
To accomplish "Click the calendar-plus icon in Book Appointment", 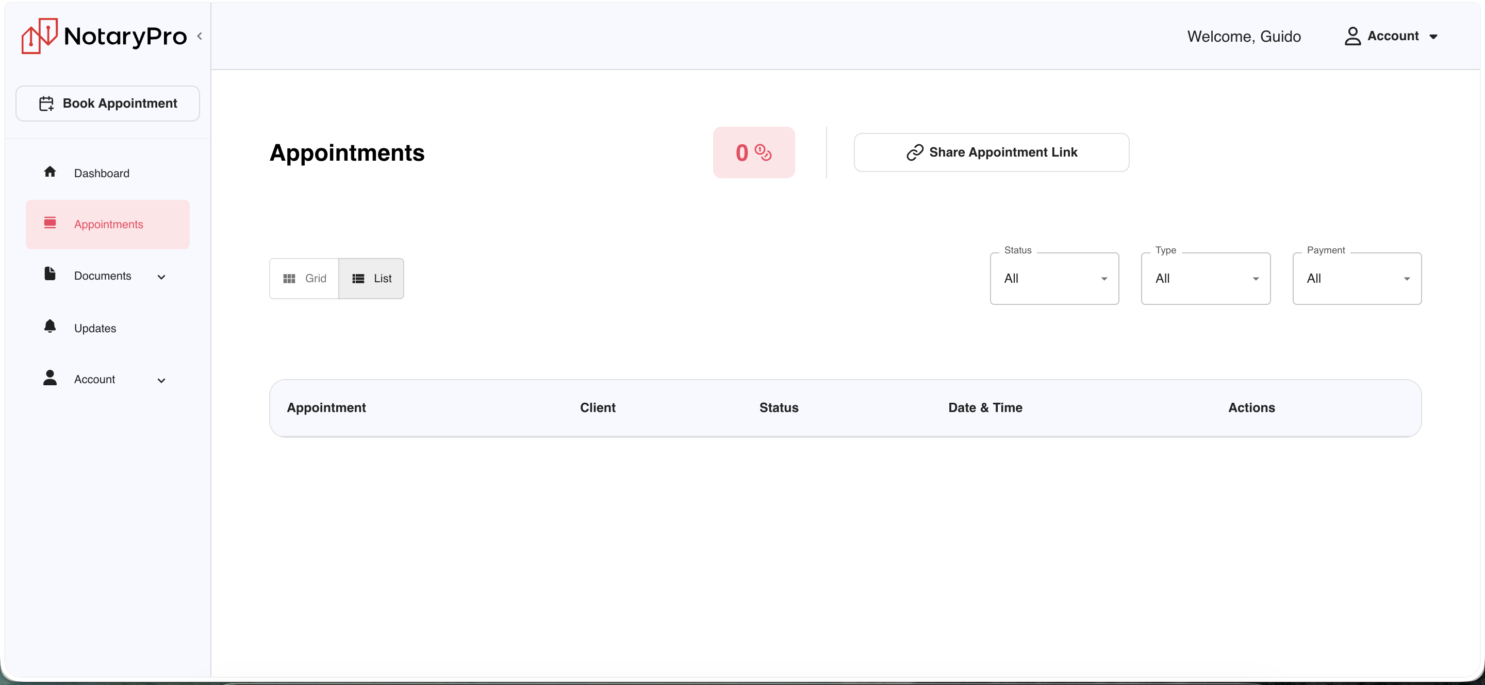I will point(46,104).
